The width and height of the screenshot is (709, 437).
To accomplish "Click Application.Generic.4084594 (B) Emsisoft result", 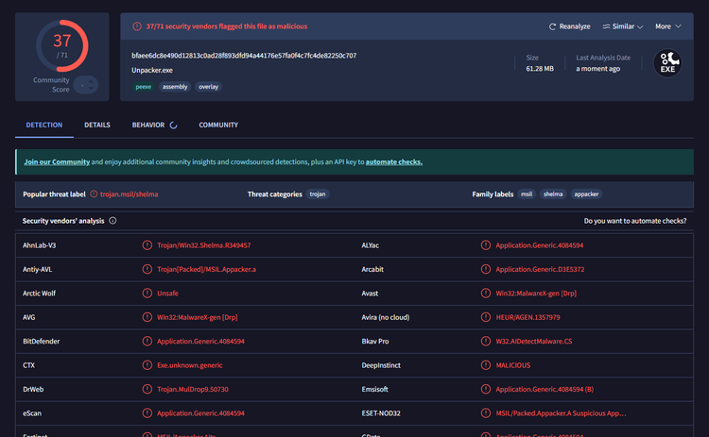I will pyautogui.click(x=545, y=389).
